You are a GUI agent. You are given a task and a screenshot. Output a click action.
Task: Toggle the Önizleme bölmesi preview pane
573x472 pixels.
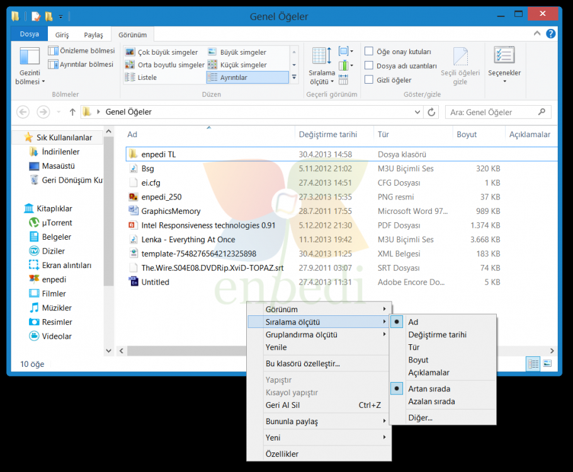click(x=81, y=50)
